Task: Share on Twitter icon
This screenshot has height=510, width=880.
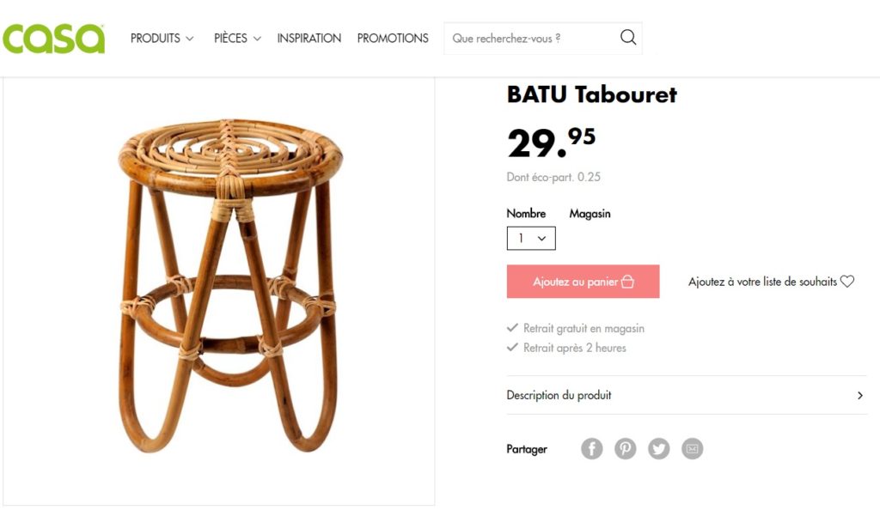Action: coord(659,448)
